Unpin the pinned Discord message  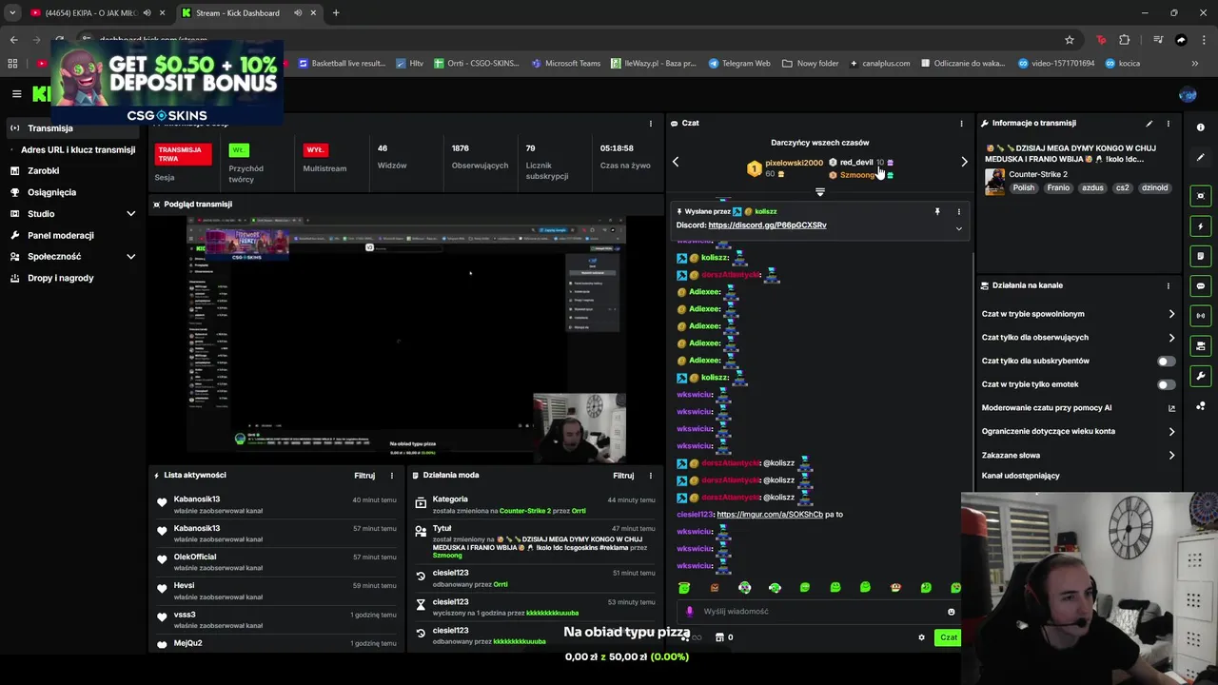(937, 211)
